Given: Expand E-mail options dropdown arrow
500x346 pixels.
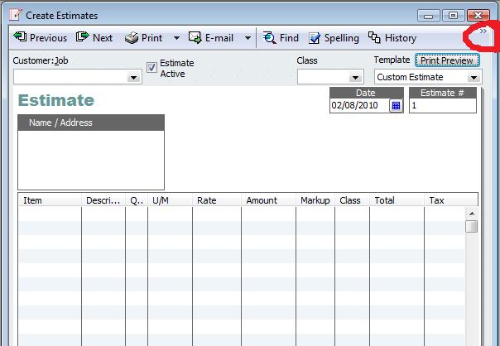Looking at the screenshot, I should (247, 38).
